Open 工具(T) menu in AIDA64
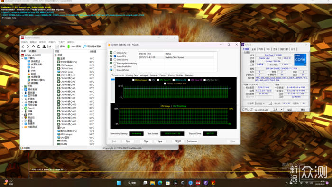Viewport: 332px width, 187px height. click(x=62, y=42)
